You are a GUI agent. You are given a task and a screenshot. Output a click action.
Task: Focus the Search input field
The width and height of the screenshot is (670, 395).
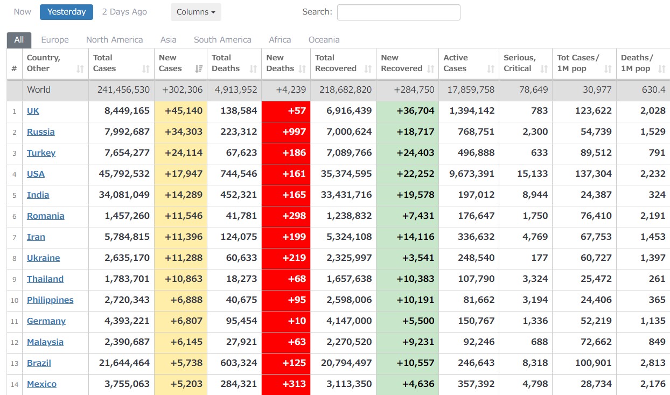pos(399,12)
